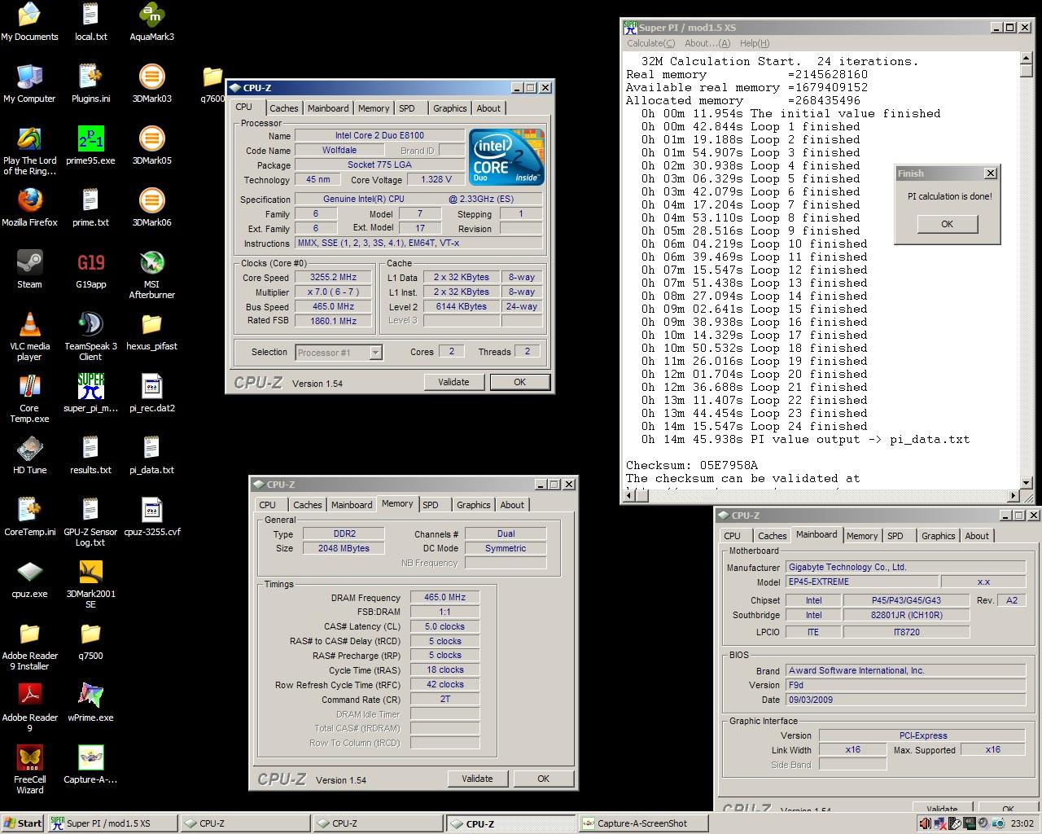Screen dimensions: 1042x834
Task: Click OK in Memory CPU-Z window
Action: point(543,779)
